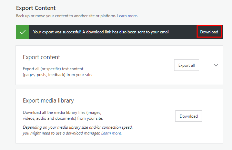Download the export file from the success banner
The height and width of the screenshot is (150, 232).
click(x=209, y=32)
